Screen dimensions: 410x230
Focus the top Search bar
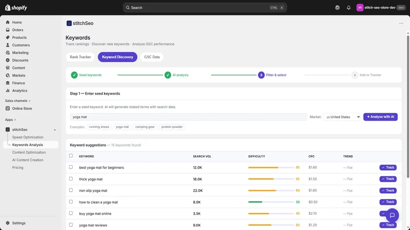pyautogui.click(x=204, y=8)
